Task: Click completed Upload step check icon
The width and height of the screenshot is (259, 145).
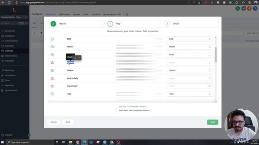Action: 53,24
